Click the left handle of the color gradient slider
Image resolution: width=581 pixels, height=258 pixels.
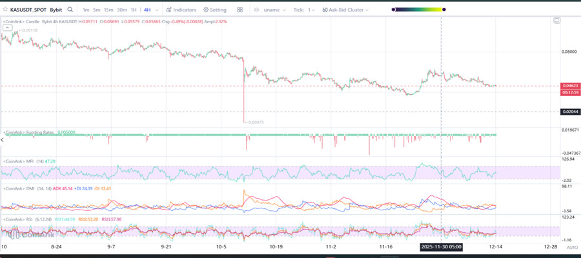pyautogui.click(x=394, y=10)
